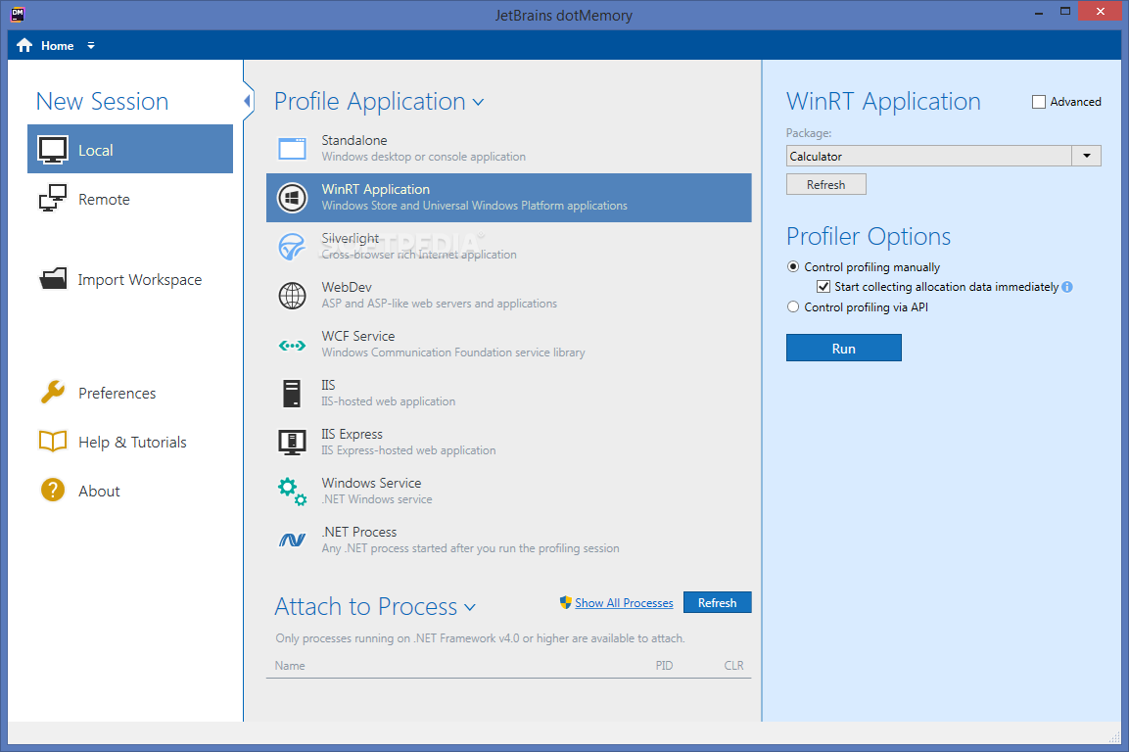Enable the Advanced checkbox
Image resolution: width=1129 pixels, height=752 pixels.
pyautogui.click(x=1038, y=102)
